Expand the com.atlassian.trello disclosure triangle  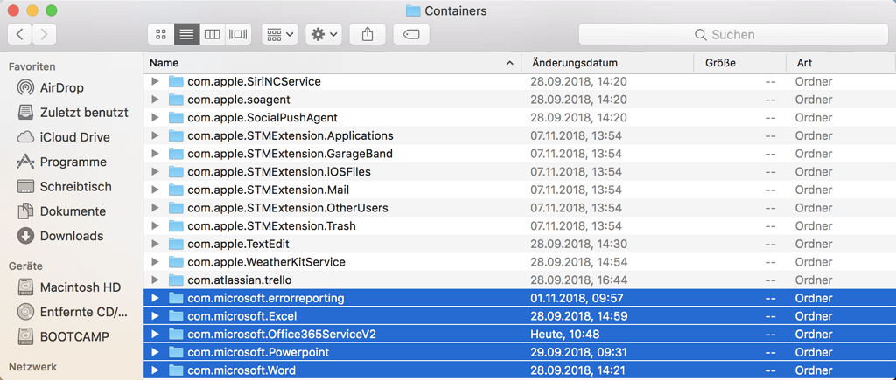[x=155, y=280]
